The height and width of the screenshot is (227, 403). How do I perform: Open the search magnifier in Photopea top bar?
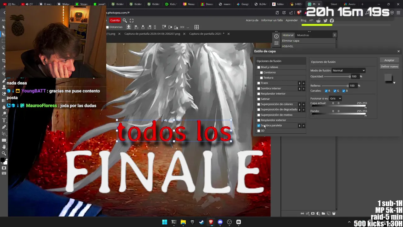(x=125, y=20)
